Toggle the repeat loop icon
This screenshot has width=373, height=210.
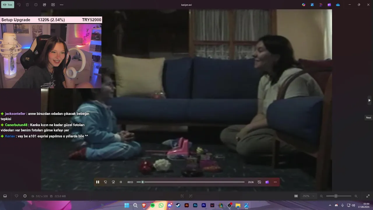tap(259, 182)
